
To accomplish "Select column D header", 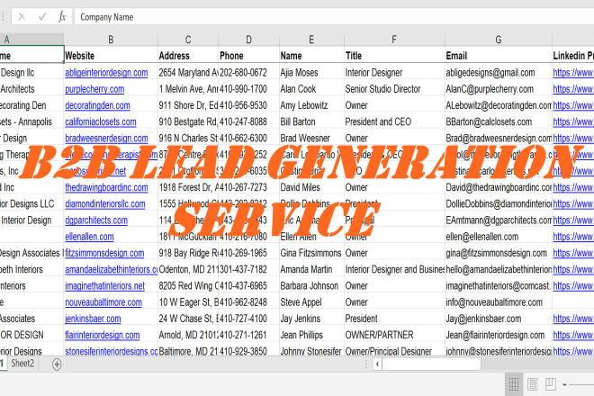I will 248,40.
